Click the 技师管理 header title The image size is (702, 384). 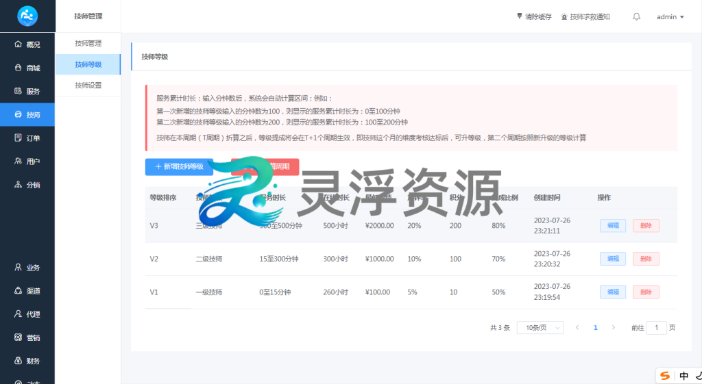[x=88, y=16]
